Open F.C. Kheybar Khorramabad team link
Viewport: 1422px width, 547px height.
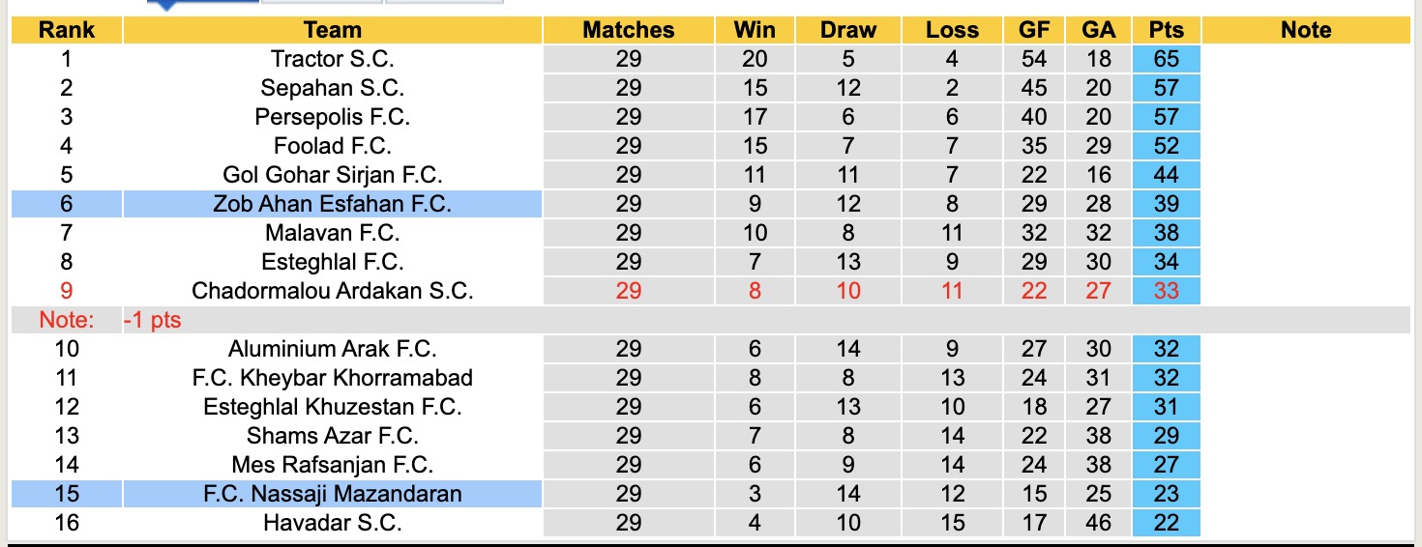pyautogui.click(x=332, y=378)
